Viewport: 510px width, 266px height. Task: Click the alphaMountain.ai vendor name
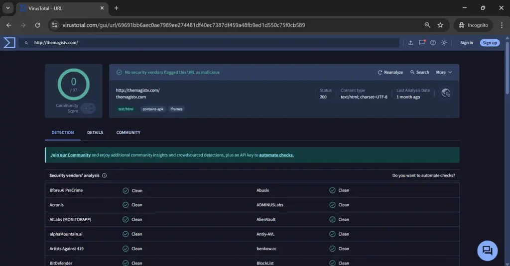click(66, 234)
